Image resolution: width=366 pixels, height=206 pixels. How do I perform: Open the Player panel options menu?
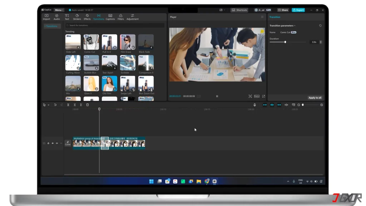pos(262,17)
